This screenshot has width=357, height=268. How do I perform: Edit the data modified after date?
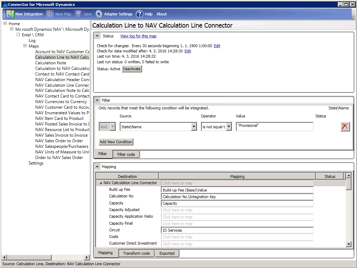188,51
